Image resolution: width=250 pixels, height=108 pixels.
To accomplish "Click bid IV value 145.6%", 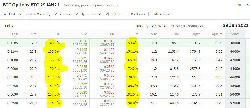I will pyautogui.click(x=54, y=43).
